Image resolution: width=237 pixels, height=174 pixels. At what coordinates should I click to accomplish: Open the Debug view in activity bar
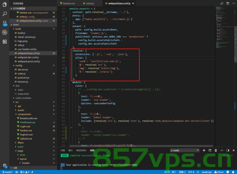point(5,32)
